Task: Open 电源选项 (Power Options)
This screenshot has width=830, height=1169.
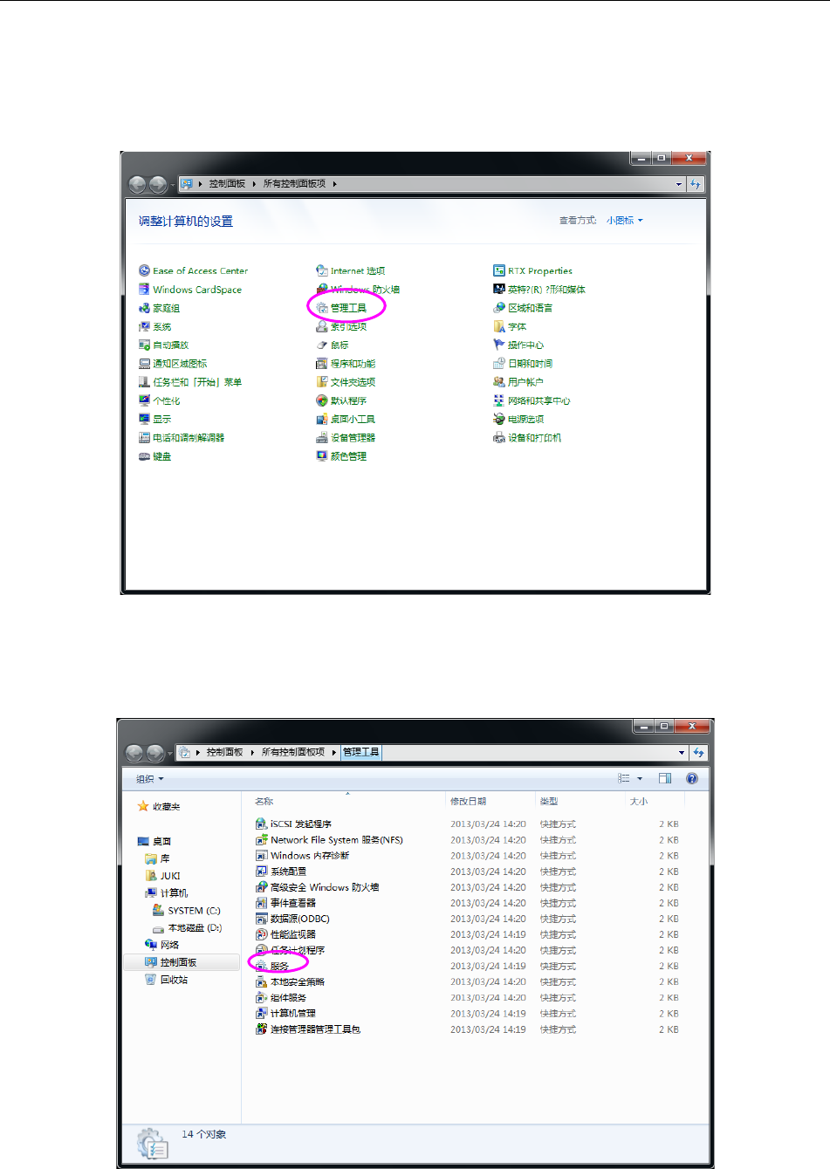Action: pos(518,419)
